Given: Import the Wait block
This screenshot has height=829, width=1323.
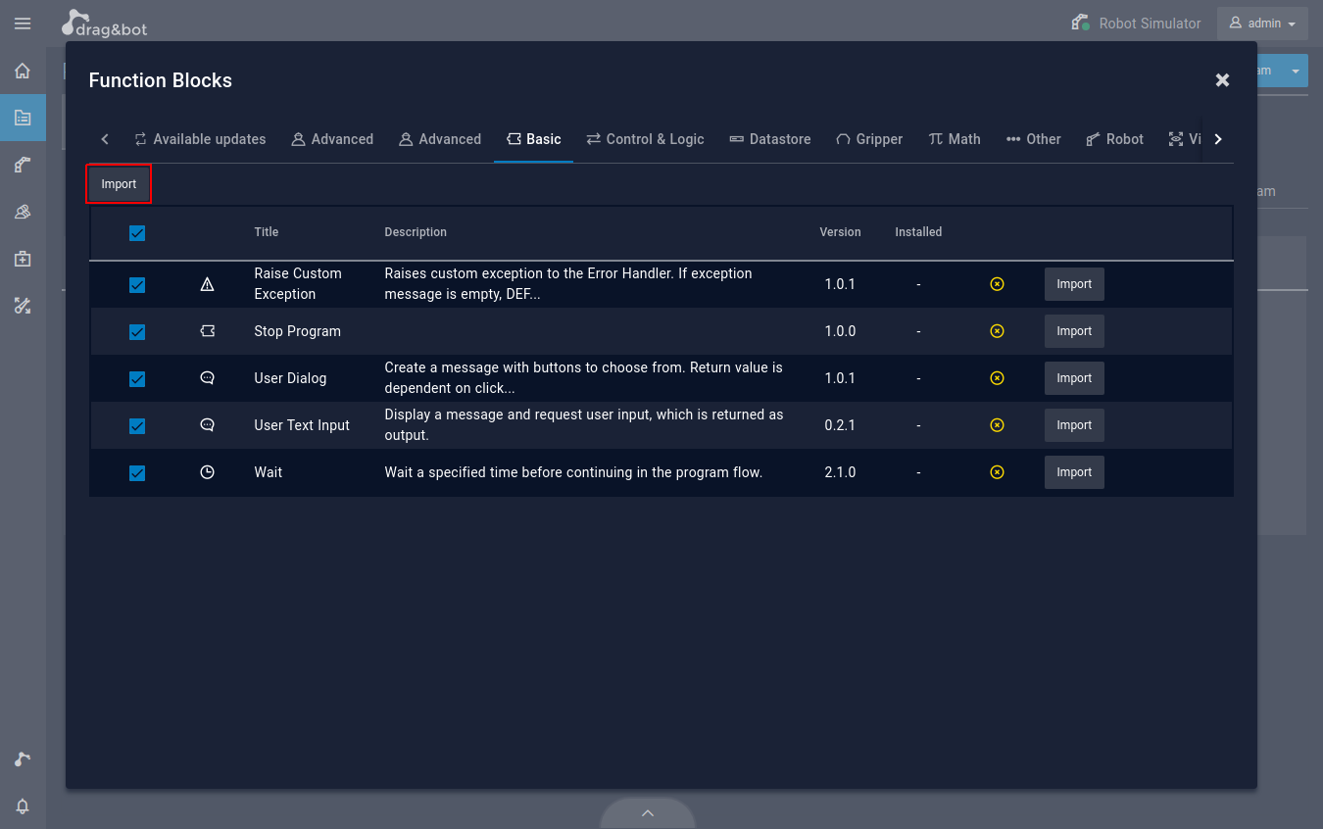Looking at the screenshot, I should [x=1074, y=472].
